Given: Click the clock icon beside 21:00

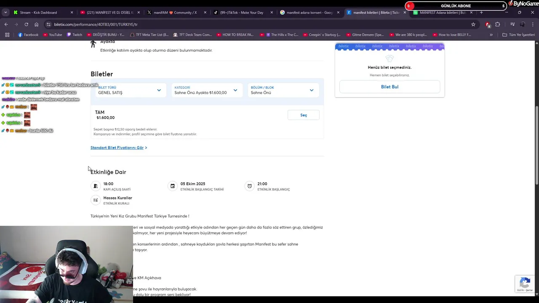Looking at the screenshot, I should 250,186.
